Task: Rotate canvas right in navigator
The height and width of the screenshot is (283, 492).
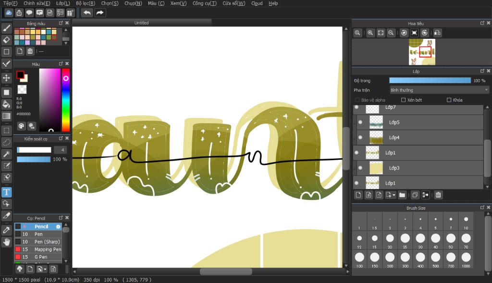Action: click(x=425, y=33)
